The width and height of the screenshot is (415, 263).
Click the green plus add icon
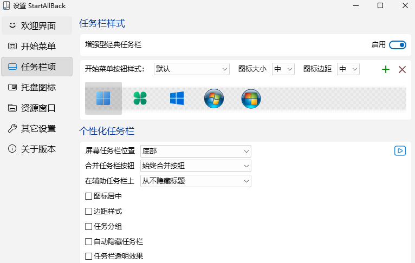[386, 69]
